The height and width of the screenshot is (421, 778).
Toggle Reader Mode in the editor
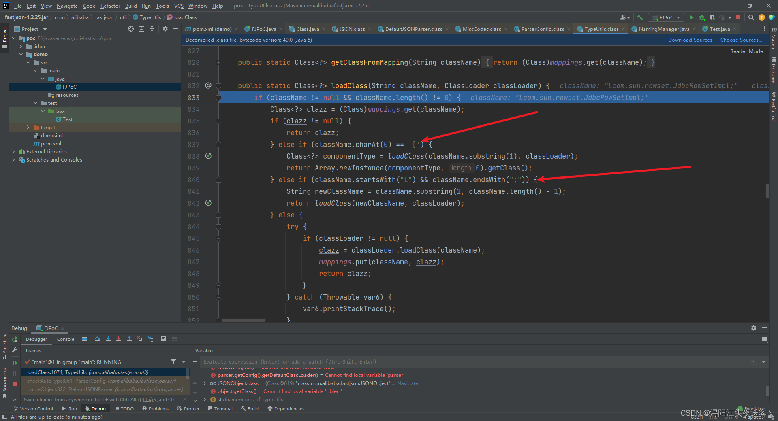[x=746, y=51]
